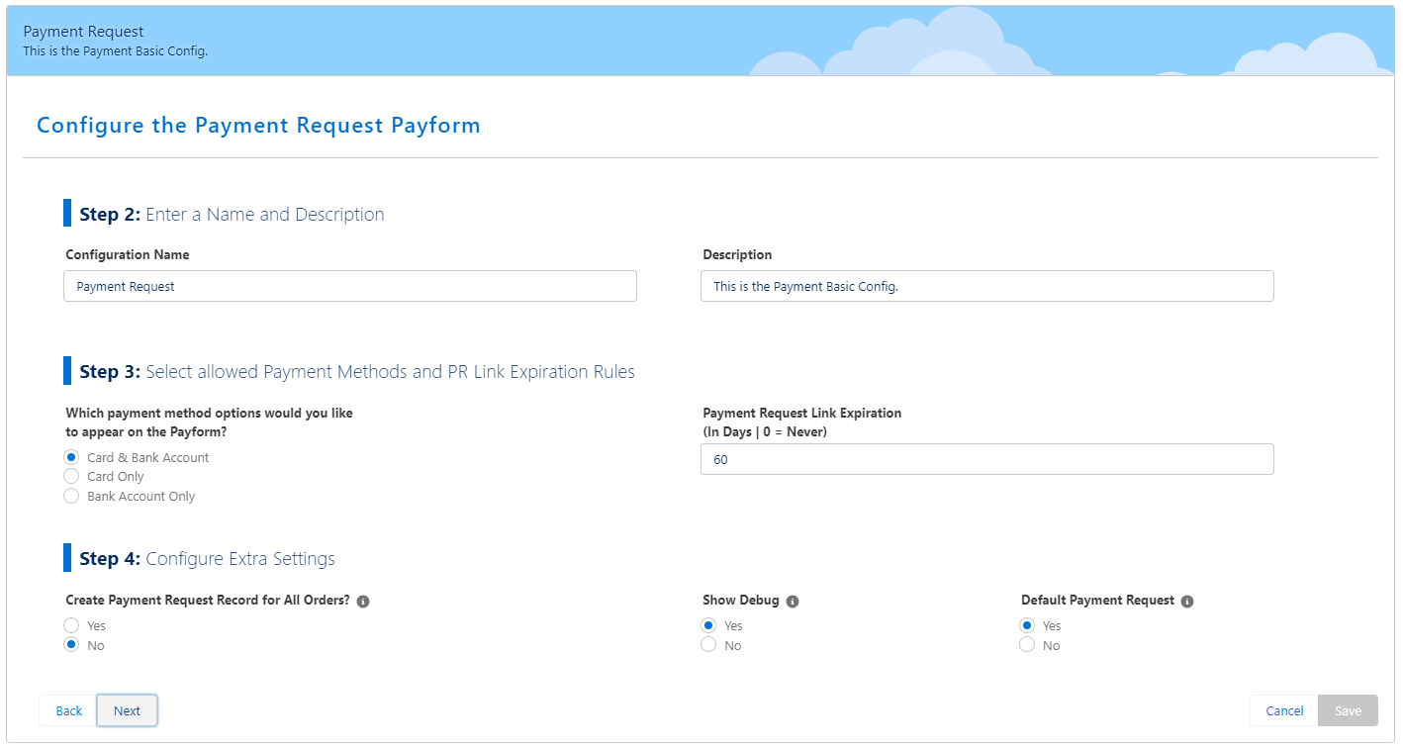Viewport: 1403px width, 750px height.
Task: Select No for Create Payment Request Record
Action: tap(71, 645)
